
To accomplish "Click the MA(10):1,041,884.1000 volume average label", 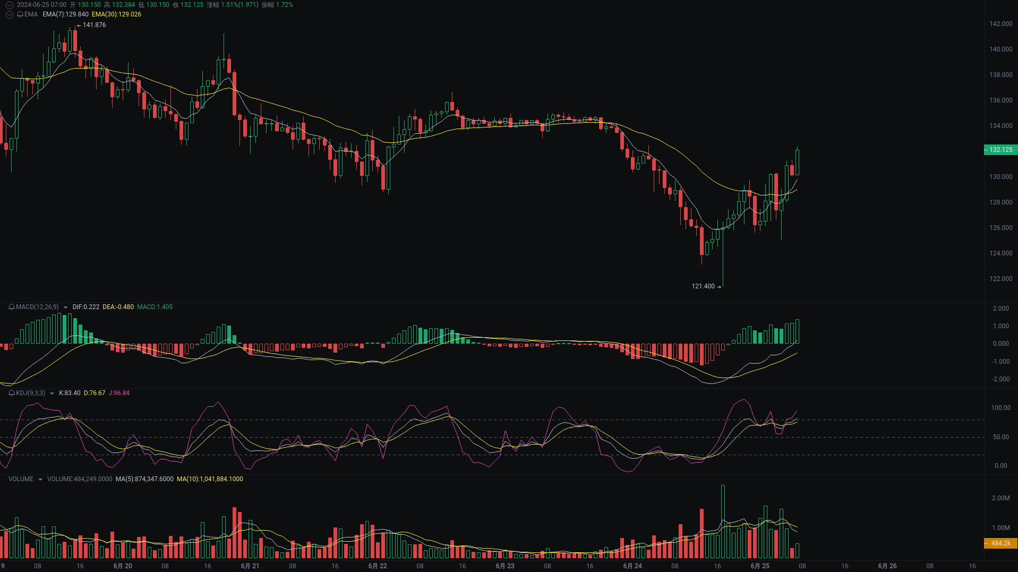I will pos(210,479).
